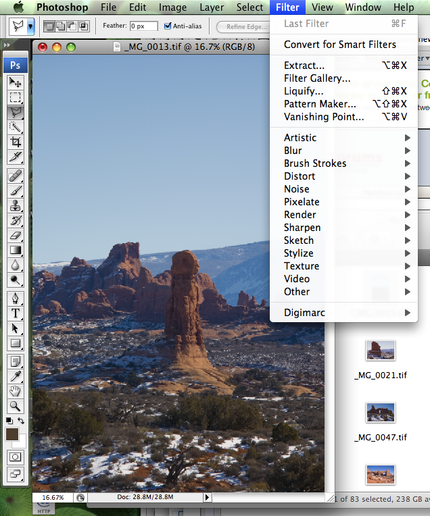
Task: Select _MG_0047.tif thumbnail in Finder
Action: (x=381, y=413)
